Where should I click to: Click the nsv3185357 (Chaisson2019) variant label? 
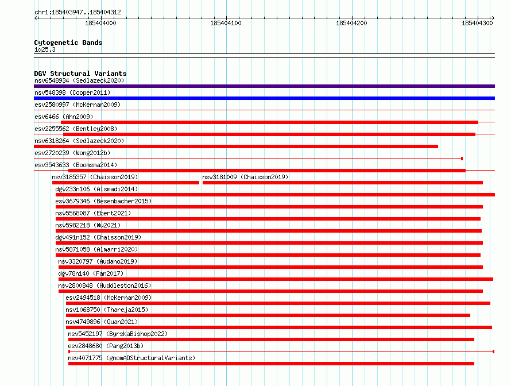point(95,177)
